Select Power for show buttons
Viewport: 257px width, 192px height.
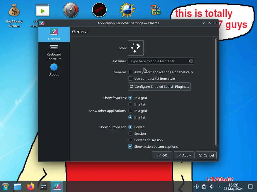(x=130, y=127)
